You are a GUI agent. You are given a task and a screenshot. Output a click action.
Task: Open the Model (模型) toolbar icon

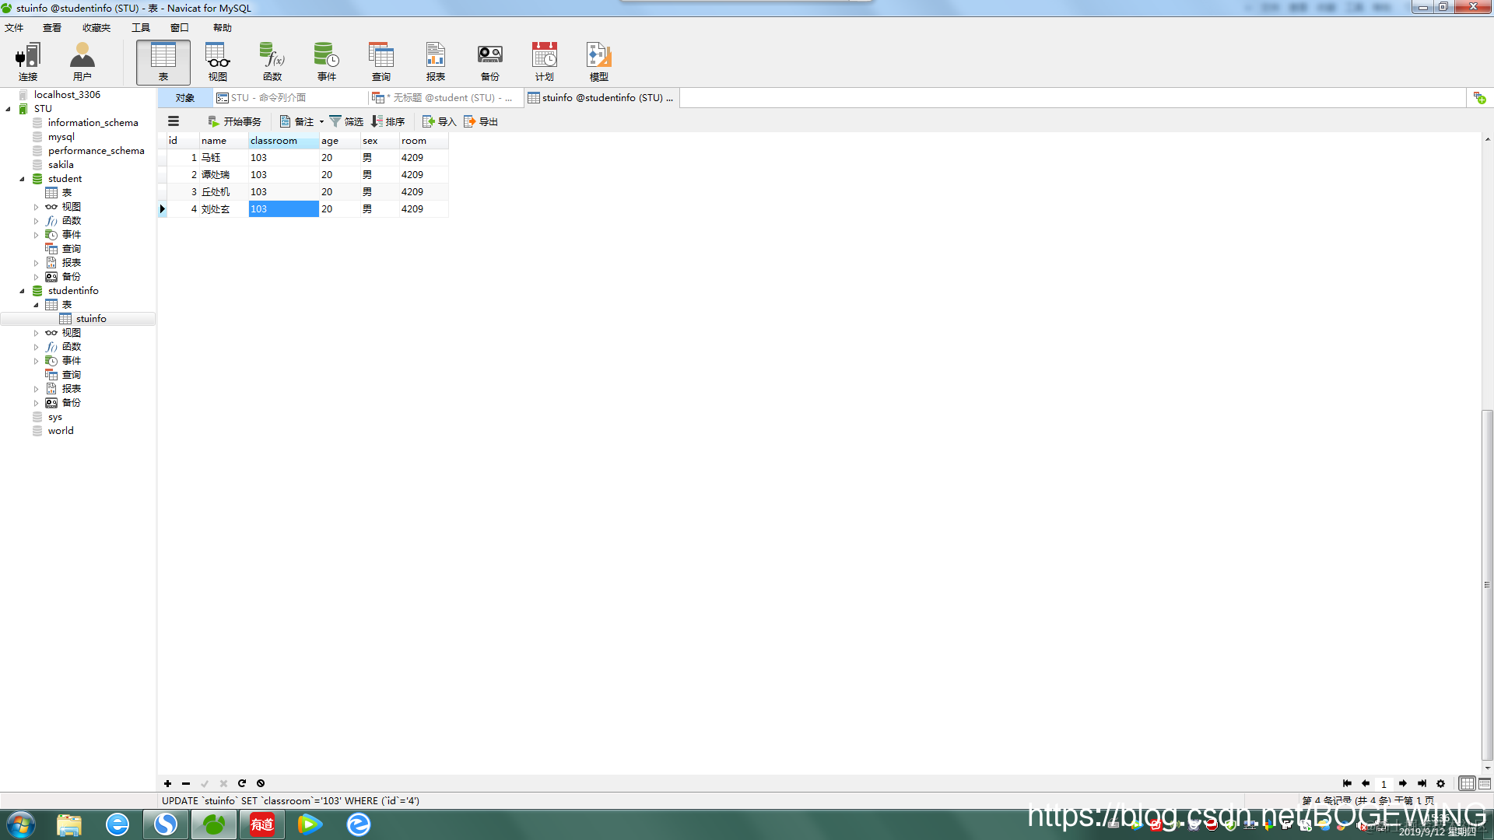coord(598,61)
